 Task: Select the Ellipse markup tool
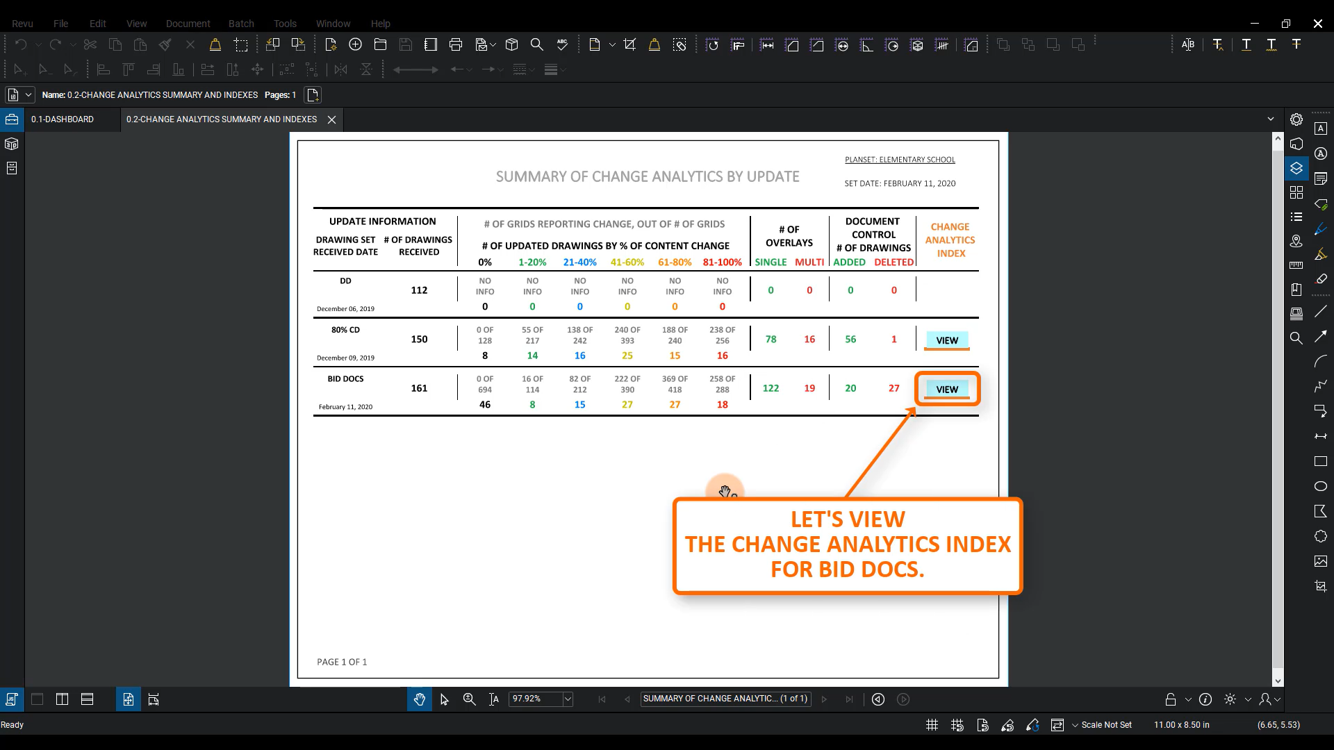1321,486
